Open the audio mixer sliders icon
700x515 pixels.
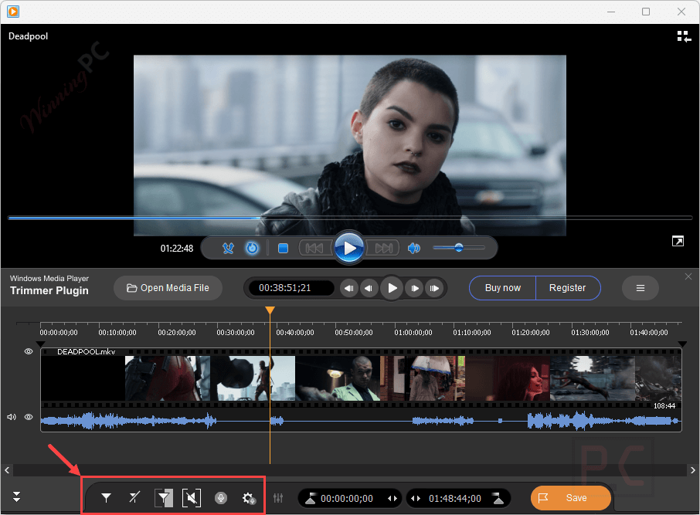point(278,497)
